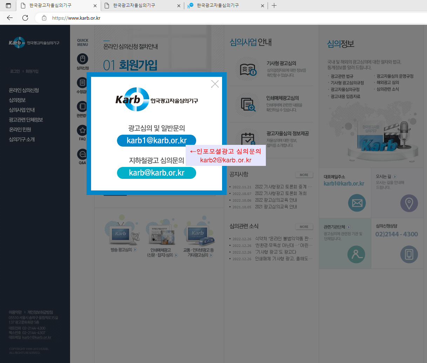Viewport: 427px width, 363px height.
Task: Click the 회원가입 link in sidebar
Action: click(x=32, y=71)
